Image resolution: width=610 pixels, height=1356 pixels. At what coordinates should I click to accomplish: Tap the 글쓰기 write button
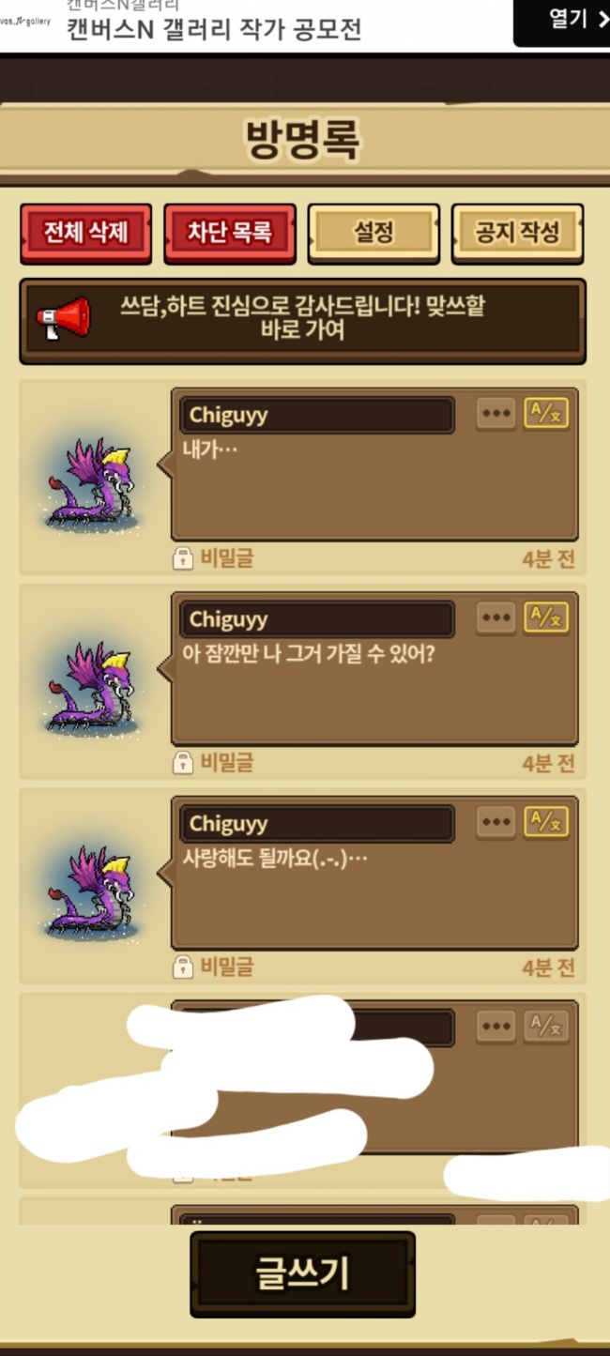tap(302, 1274)
